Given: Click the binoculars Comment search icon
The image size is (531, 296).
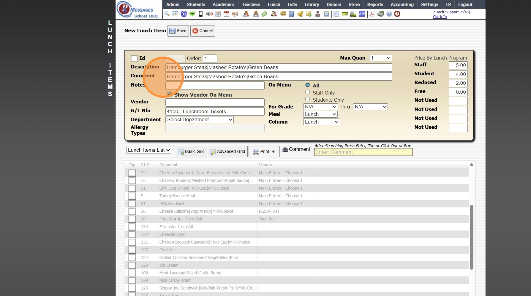Looking at the screenshot, I should click(285, 149).
